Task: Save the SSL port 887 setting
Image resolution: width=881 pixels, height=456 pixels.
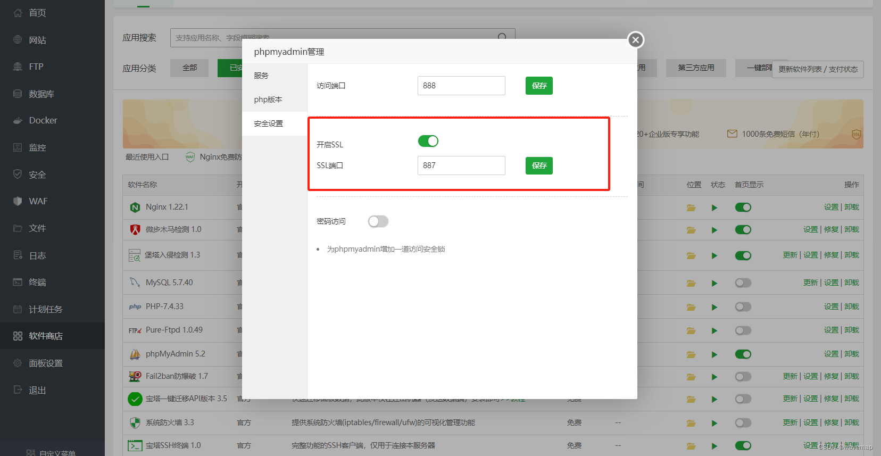Action: pyautogui.click(x=539, y=165)
